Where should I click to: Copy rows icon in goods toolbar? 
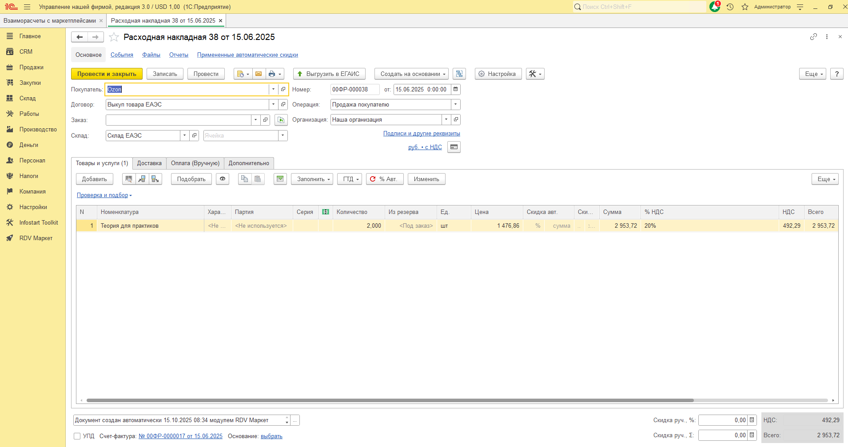[x=244, y=179]
